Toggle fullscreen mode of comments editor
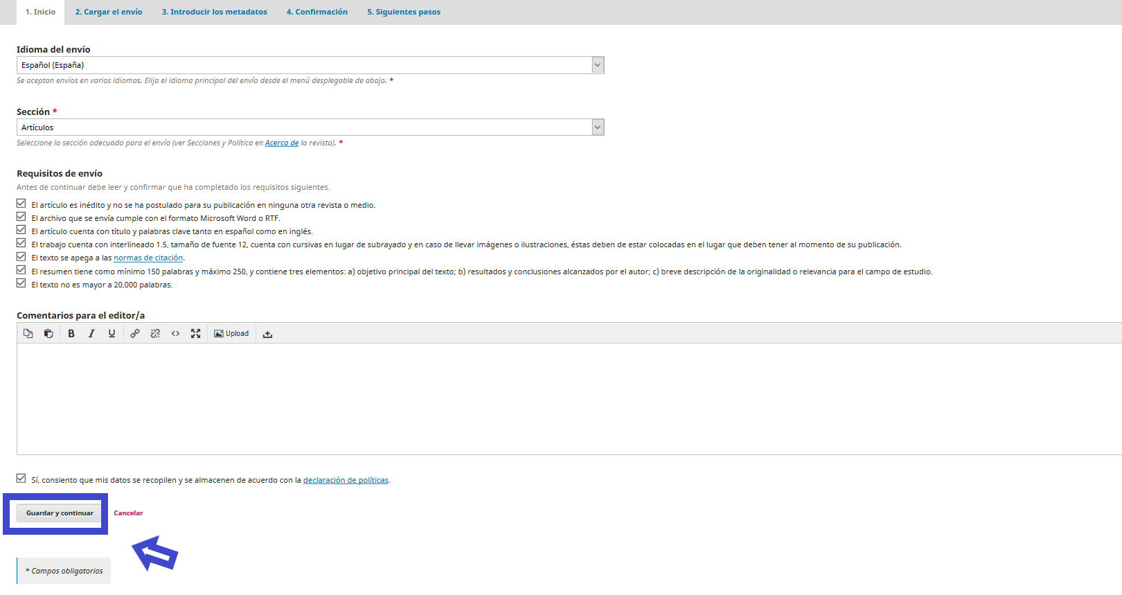1122x595 pixels. [196, 333]
